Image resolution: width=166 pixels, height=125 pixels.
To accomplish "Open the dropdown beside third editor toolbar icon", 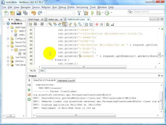I will click(46, 24).
